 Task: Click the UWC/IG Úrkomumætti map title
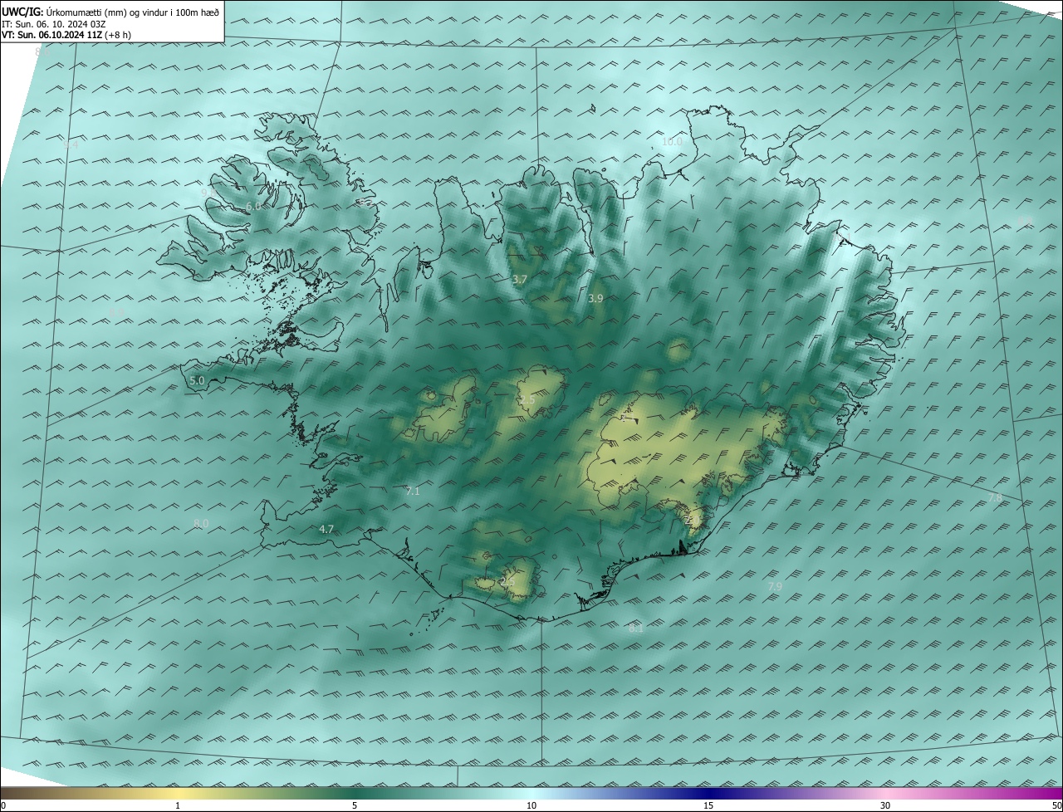(110, 12)
